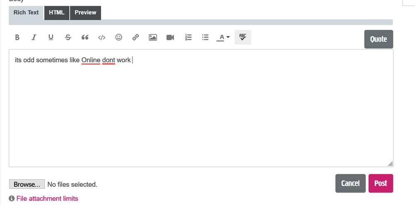415x205 pixels.
Task: Apply italic formatting to text
Action: [34, 37]
